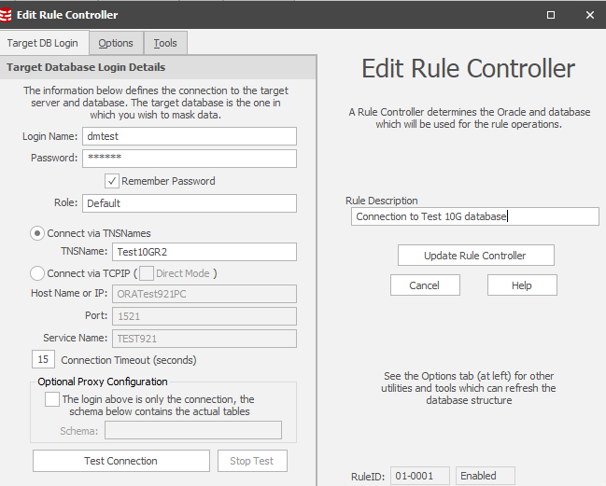Viewport: 606px width, 486px height.
Task: Check the optional proxy login checkbox
Action: (x=52, y=399)
